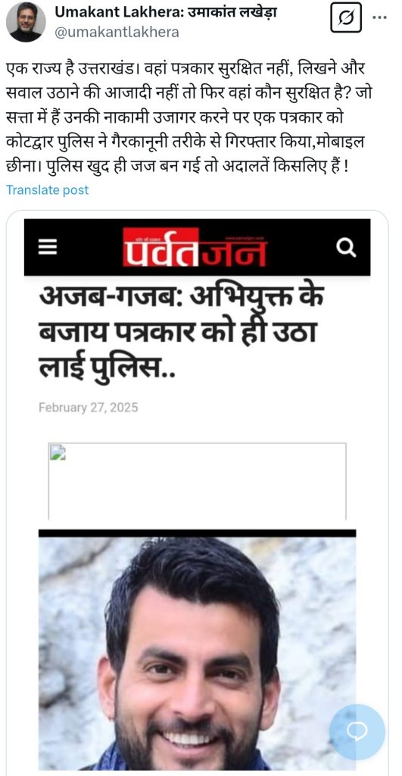Image resolution: width=402 pixels, height=776 pixels.
Task: Open the three-dot more options menu
Action: (379, 17)
